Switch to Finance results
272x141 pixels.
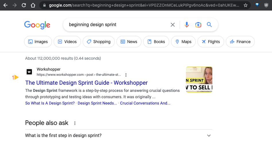point(240,42)
